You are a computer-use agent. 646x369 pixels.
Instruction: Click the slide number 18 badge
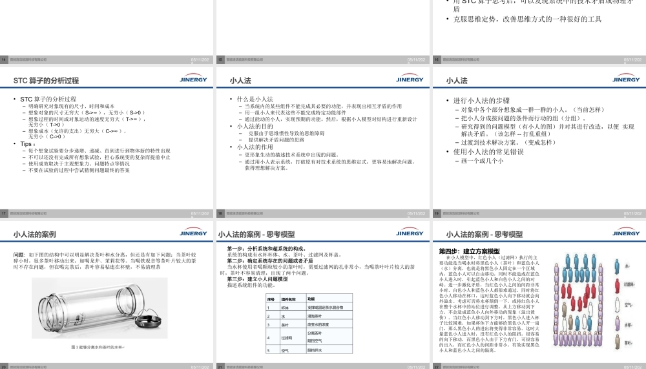tap(220, 213)
